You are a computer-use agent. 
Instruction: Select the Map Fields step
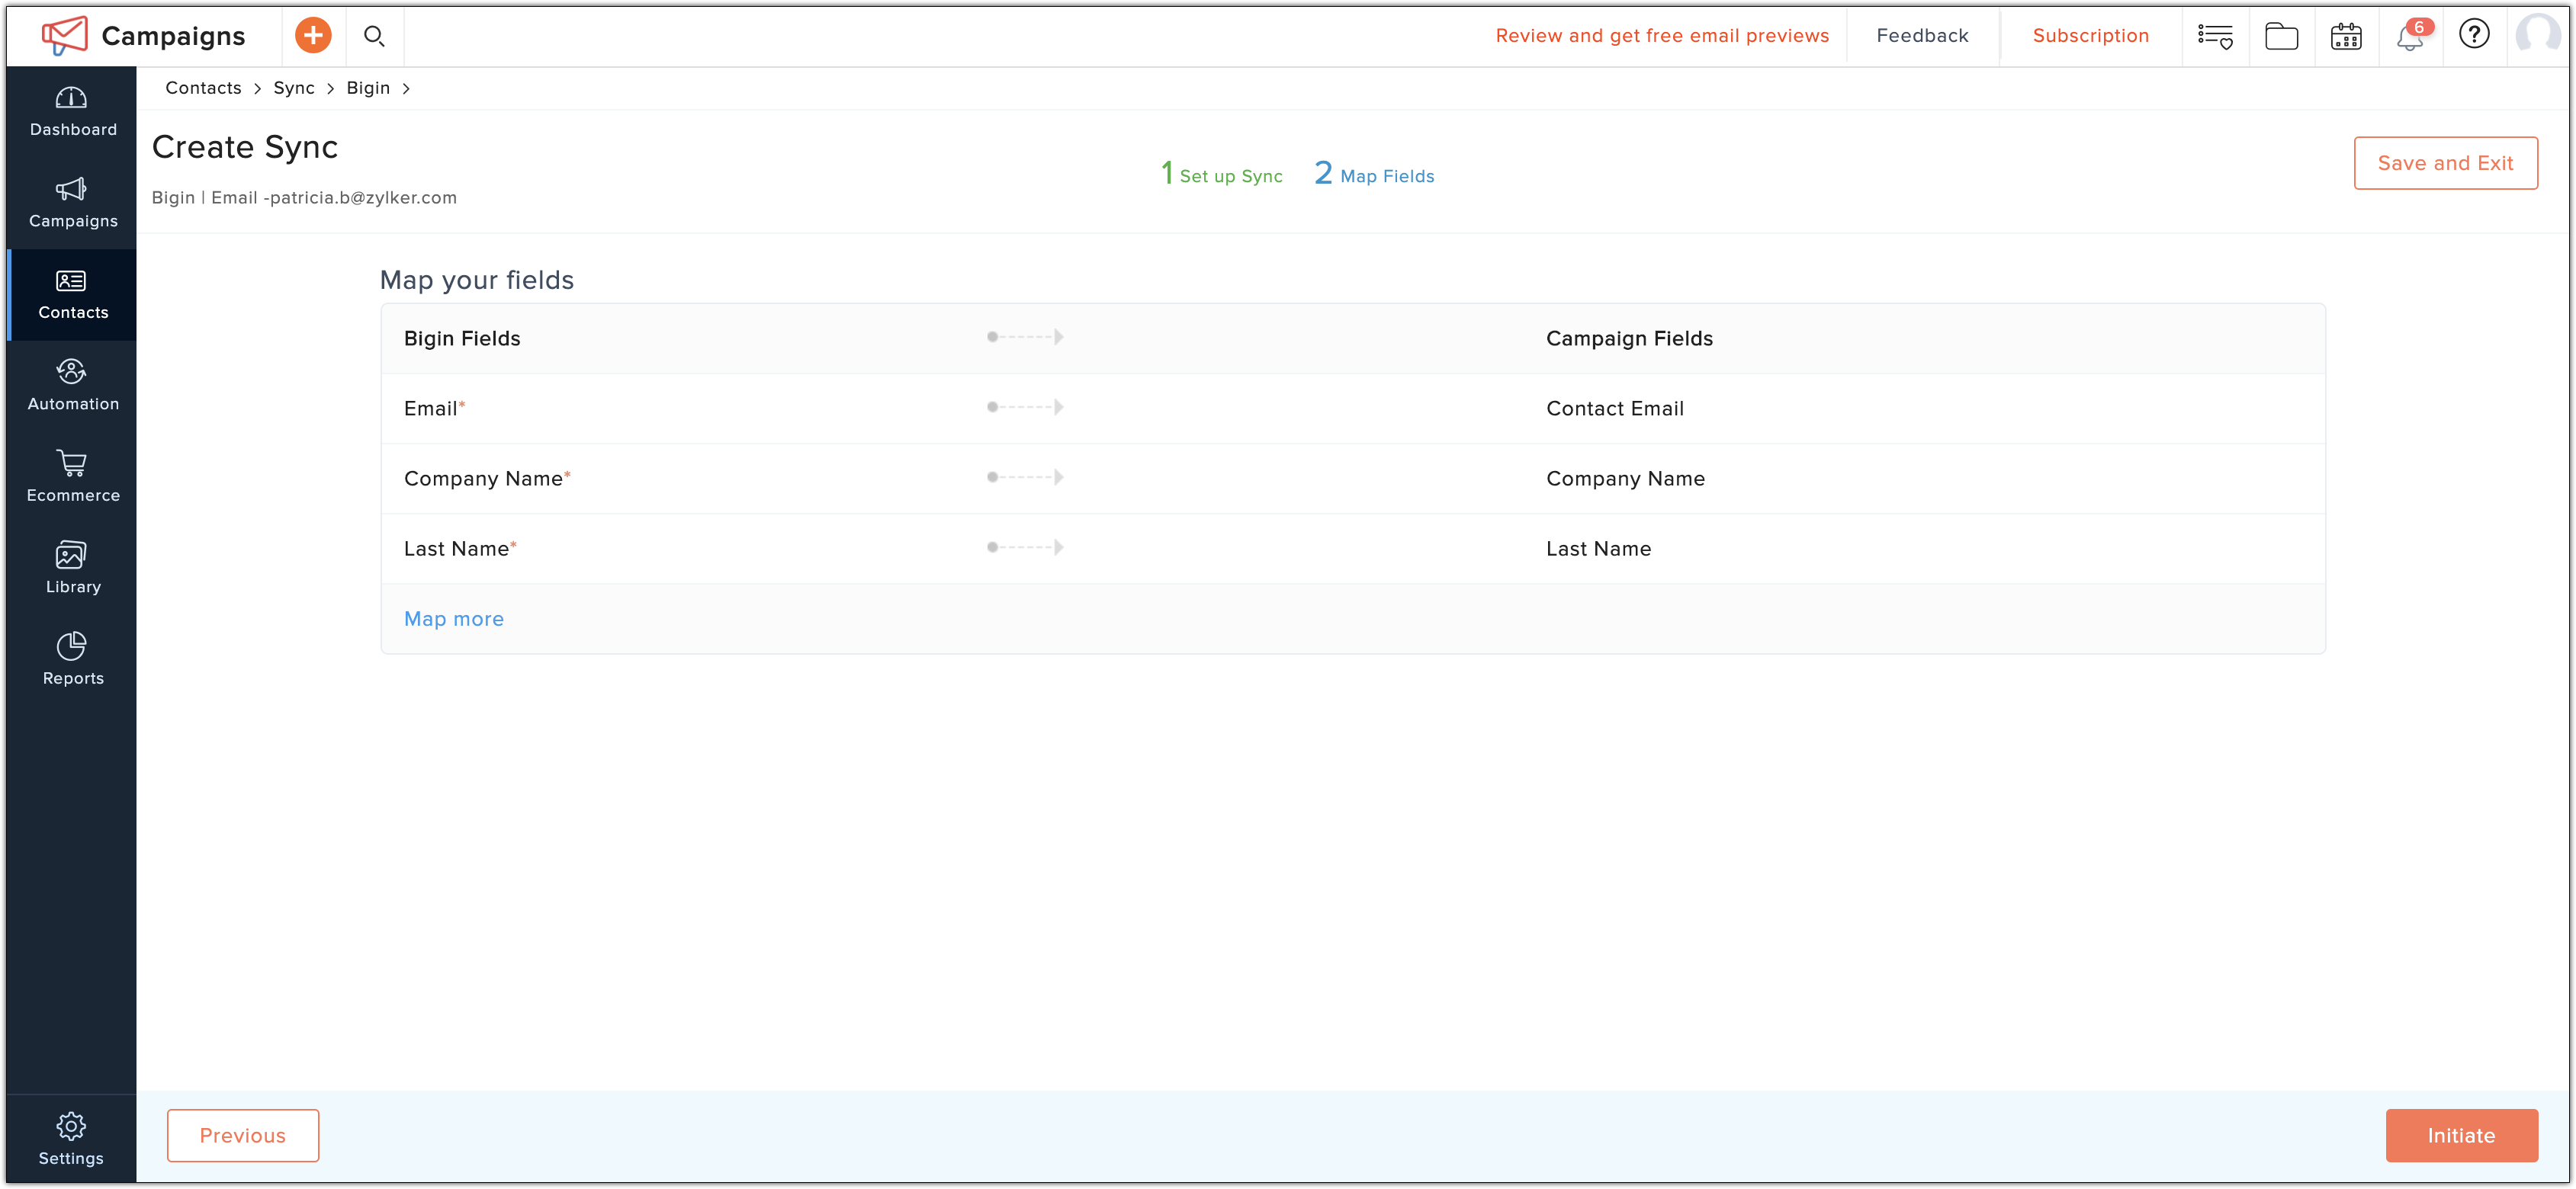(1374, 174)
